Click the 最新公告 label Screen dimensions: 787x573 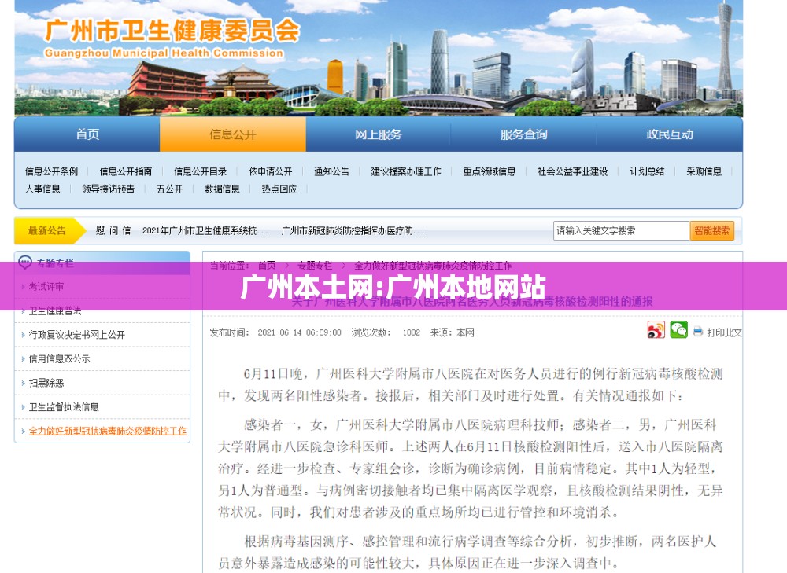coord(47,230)
